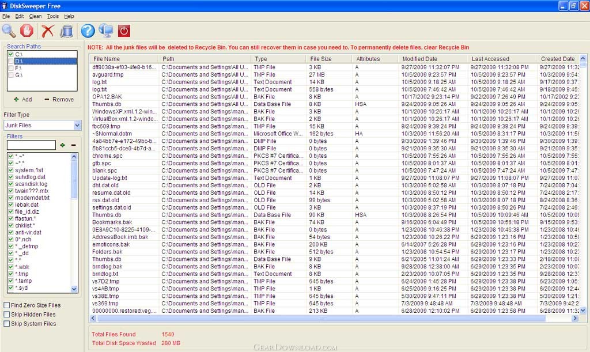
Task: Sort by the File Size column header
Action: tap(329, 59)
